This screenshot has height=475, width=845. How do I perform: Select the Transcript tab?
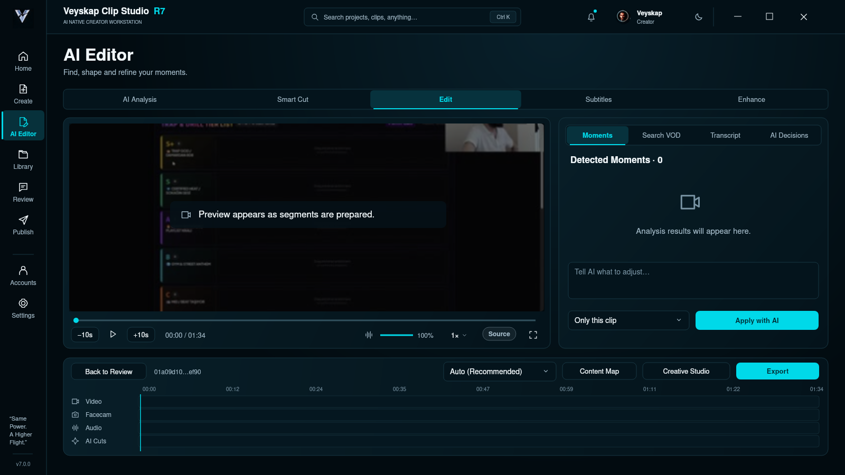pos(725,135)
